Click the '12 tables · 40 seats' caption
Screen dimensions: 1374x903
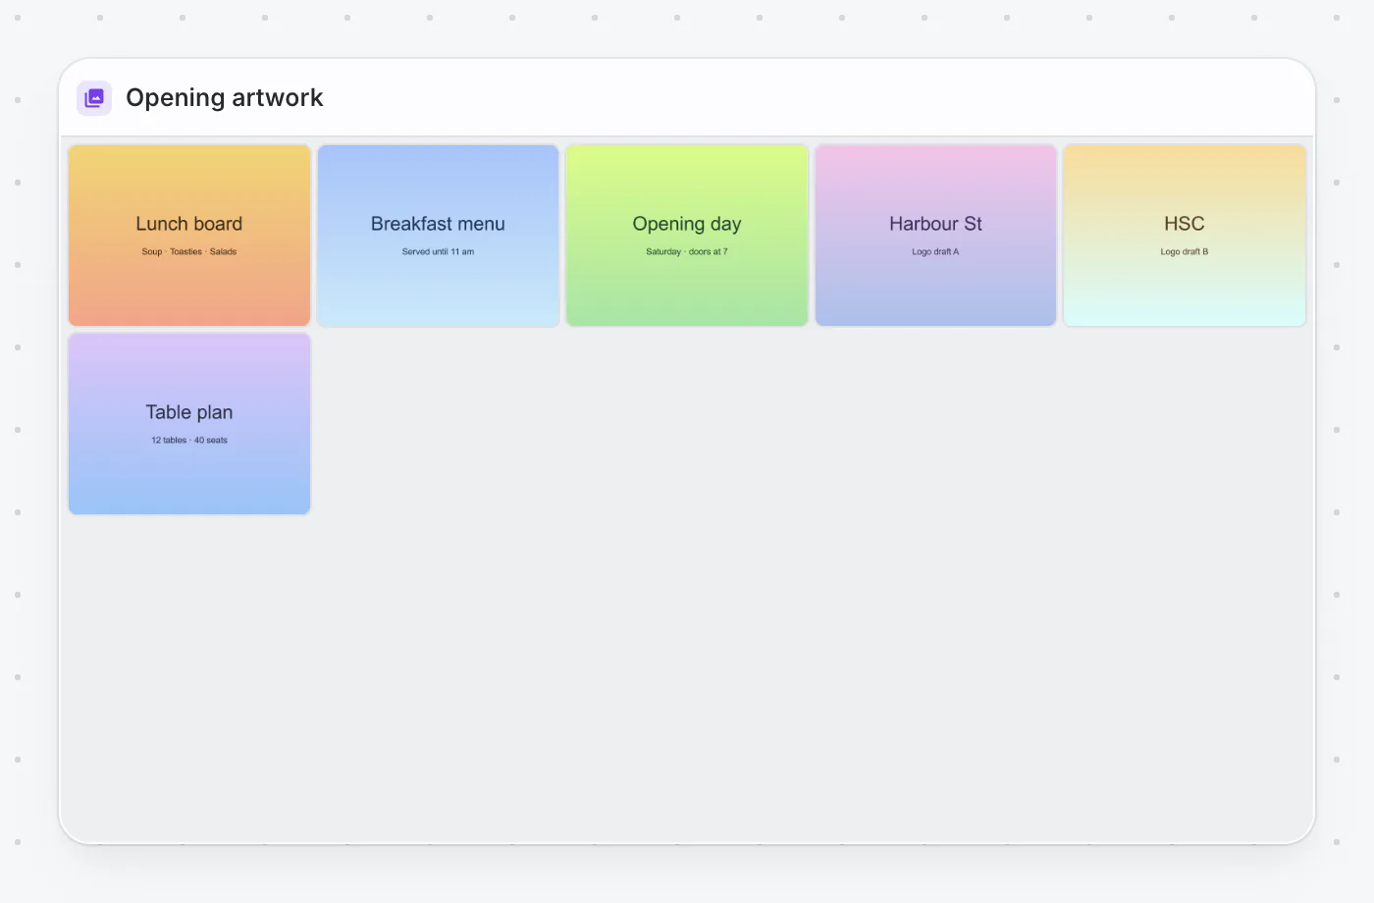click(189, 441)
